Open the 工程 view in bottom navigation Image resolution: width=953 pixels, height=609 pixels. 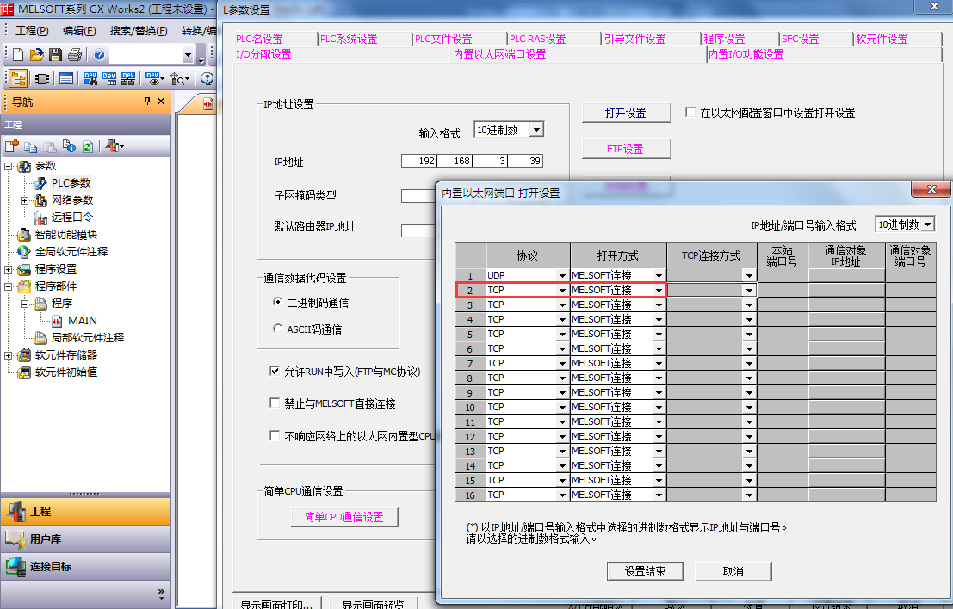(x=86, y=511)
